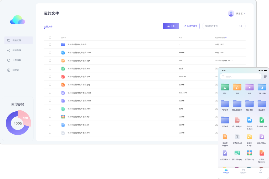Switch to 我的分享 in sidebar
The height and width of the screenshot is (179, 269).
tap(17, 50)
